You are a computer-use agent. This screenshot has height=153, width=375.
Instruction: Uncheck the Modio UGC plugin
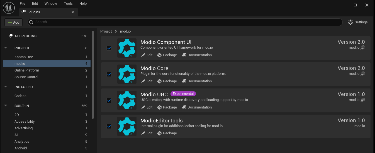pos(109,100)
